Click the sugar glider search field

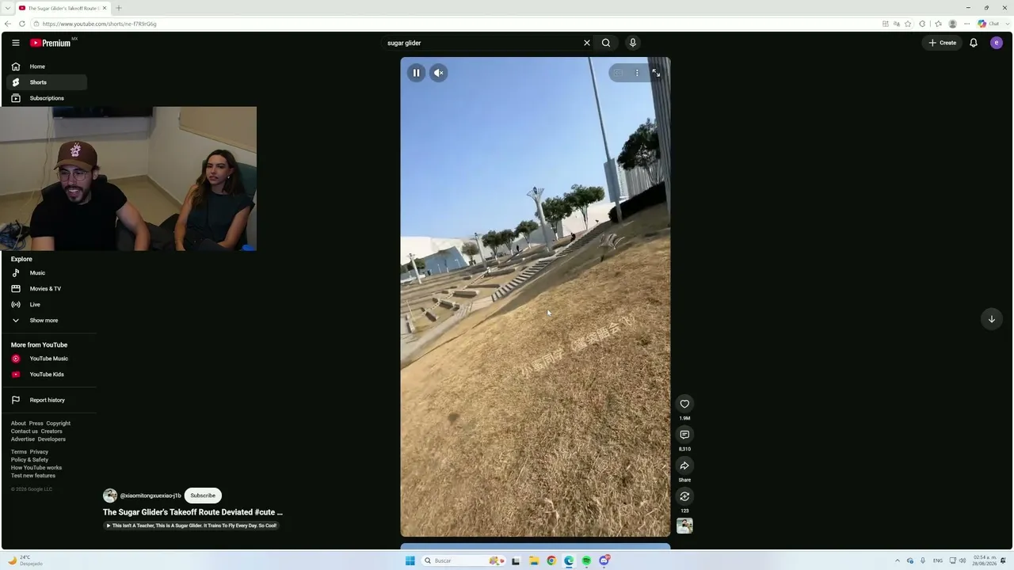coord(482,43)
